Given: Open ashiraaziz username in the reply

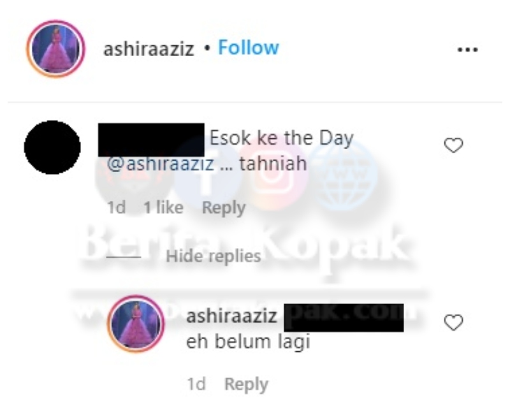Looking at the screenshot, I should click(x=231, y=316).
